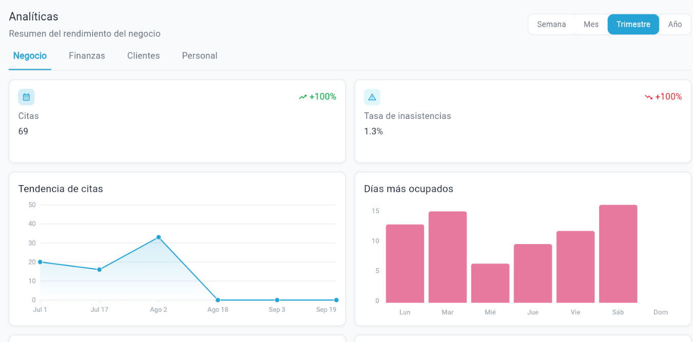Click the red downward trend arrow icon
The image size is (693, 342).
click(x=649, y=97)
